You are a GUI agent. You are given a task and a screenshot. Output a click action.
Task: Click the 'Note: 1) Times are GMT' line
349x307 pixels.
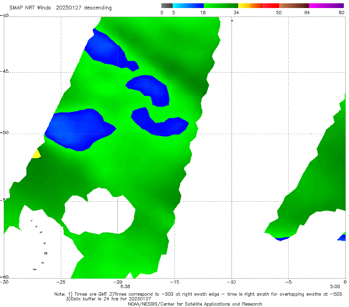point(198,294)
